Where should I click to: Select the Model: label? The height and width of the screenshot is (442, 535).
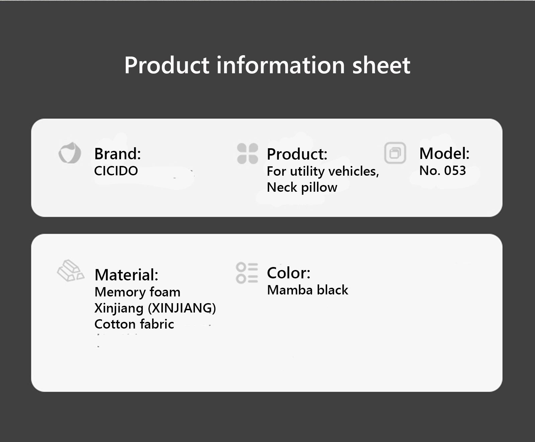[x=444, y=154]
